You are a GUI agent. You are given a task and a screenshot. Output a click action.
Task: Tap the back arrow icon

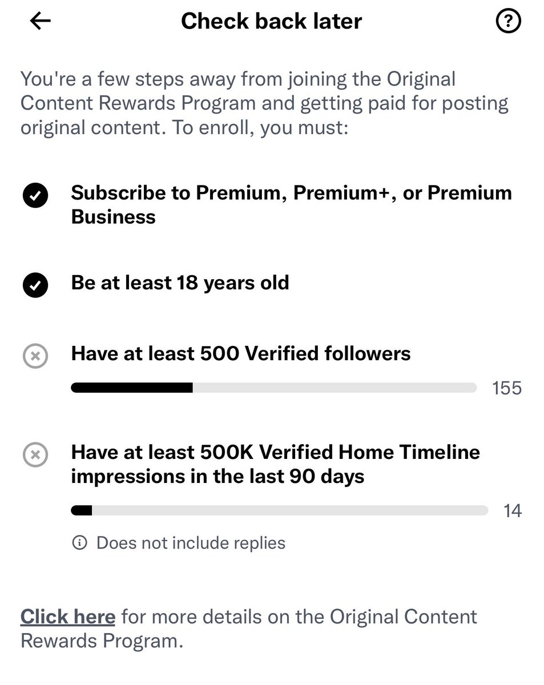tap(41, 22)
